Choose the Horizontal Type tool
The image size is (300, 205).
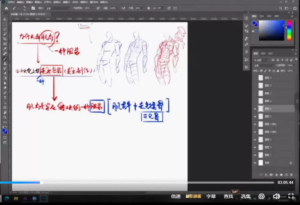tap(5, 98)
